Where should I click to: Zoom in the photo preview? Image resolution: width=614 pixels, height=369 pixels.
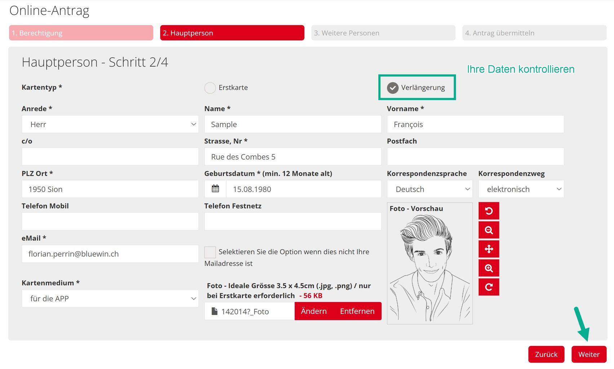tap(489, 268)
